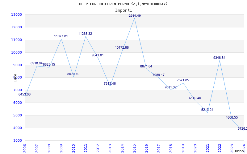This screenshot has height=154, width=247.
Task: Click the x-axis year 2012
Action: pos(98,148)
